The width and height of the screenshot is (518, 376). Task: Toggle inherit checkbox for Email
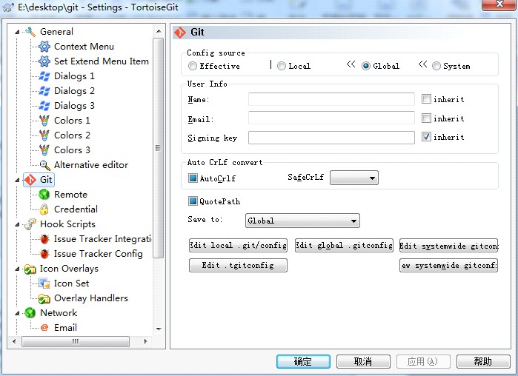coord(426,118)
